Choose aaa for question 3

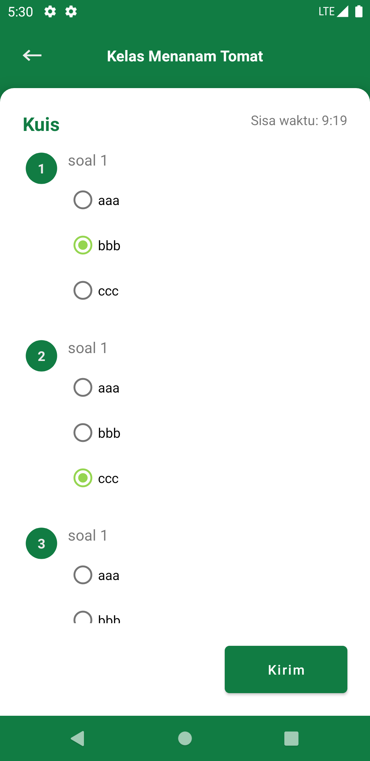pyautogui.click(x=97, y=575)
